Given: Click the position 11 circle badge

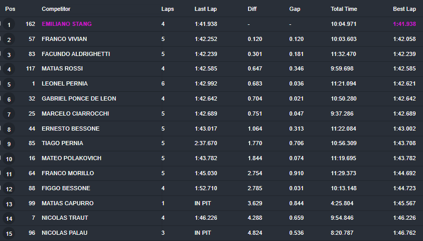Looking at the screenshot, I should [9, 174].
